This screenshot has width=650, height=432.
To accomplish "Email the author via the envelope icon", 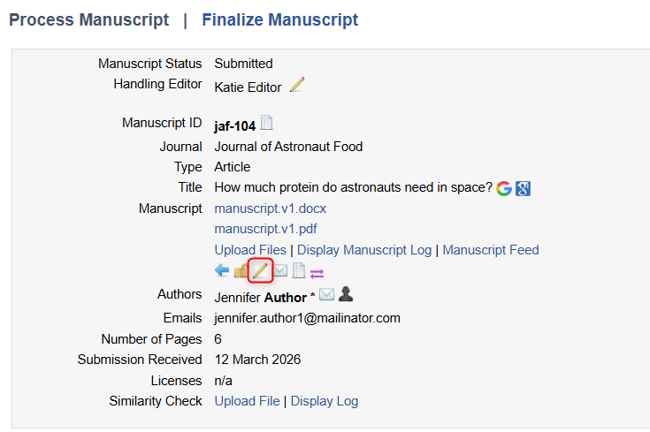I will (x=326, y=294).
